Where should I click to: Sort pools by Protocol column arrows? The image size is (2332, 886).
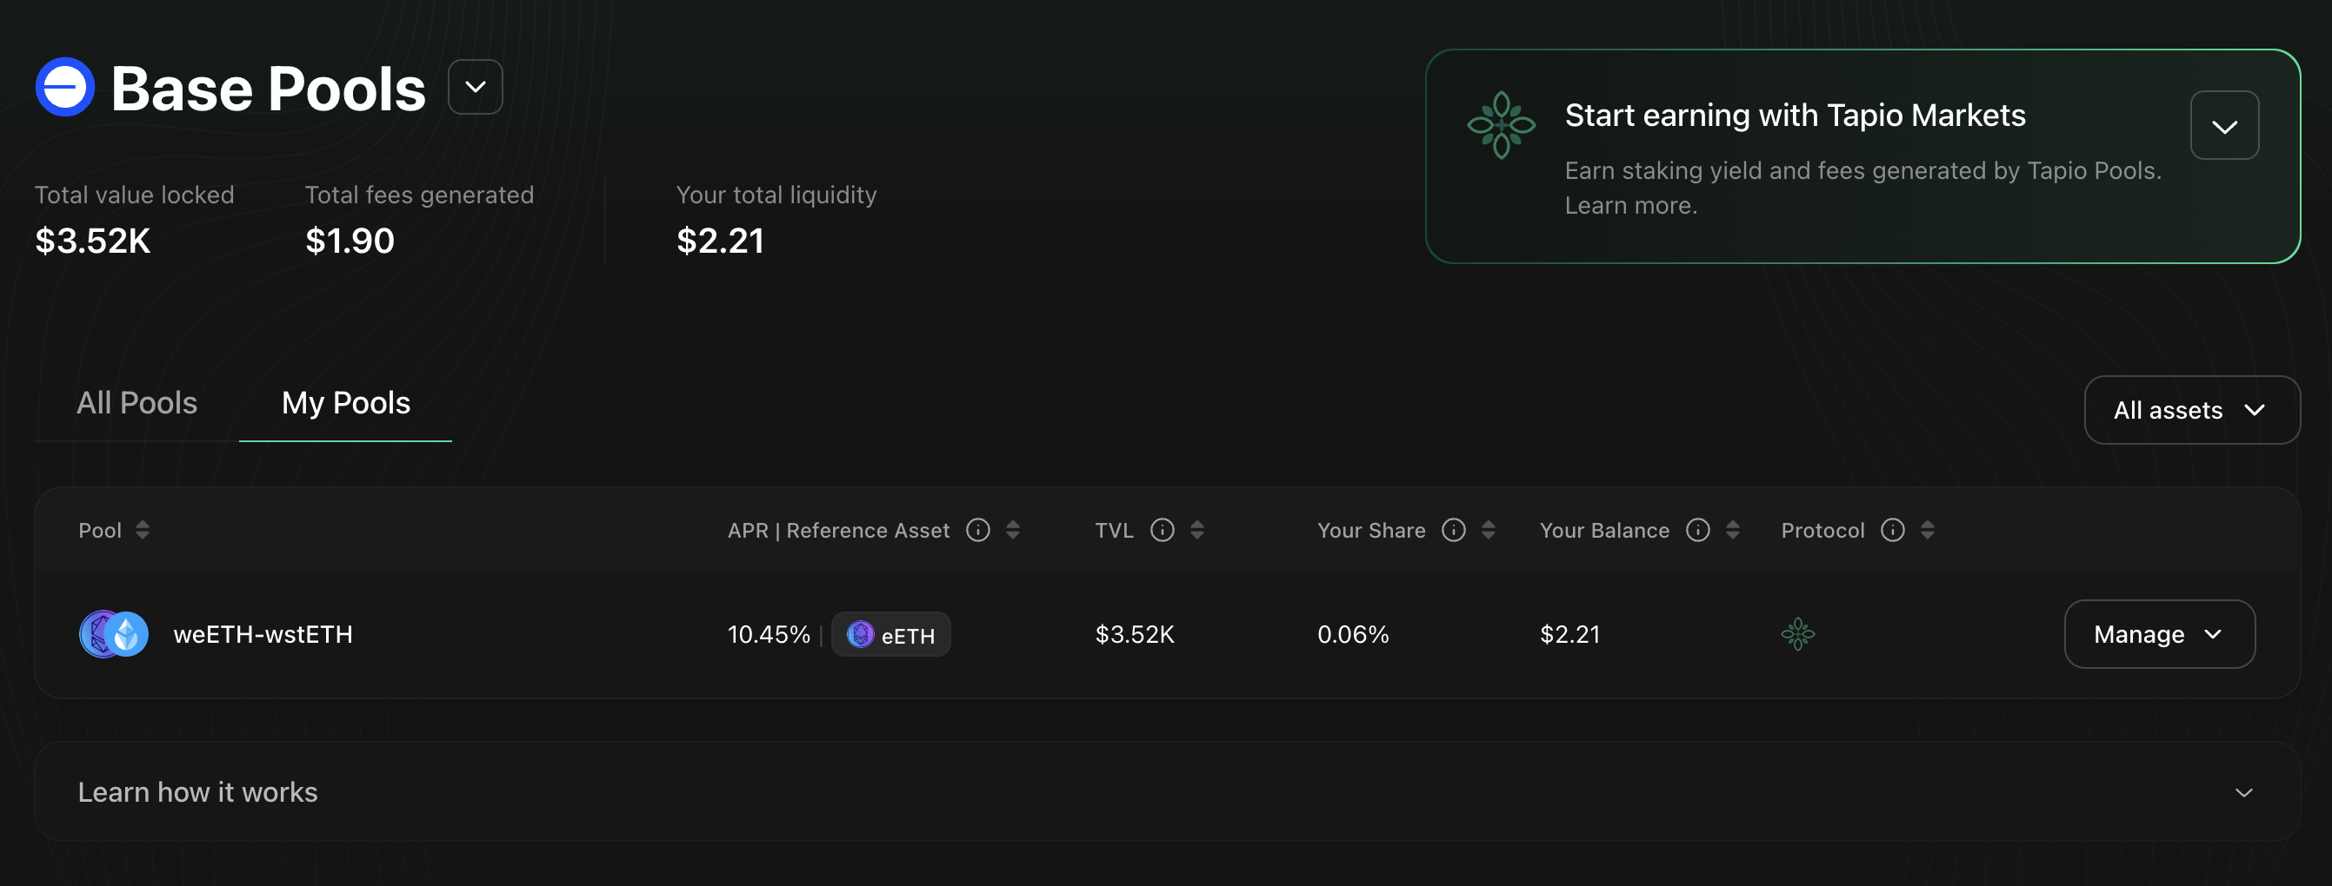[x=1928, y=531]
